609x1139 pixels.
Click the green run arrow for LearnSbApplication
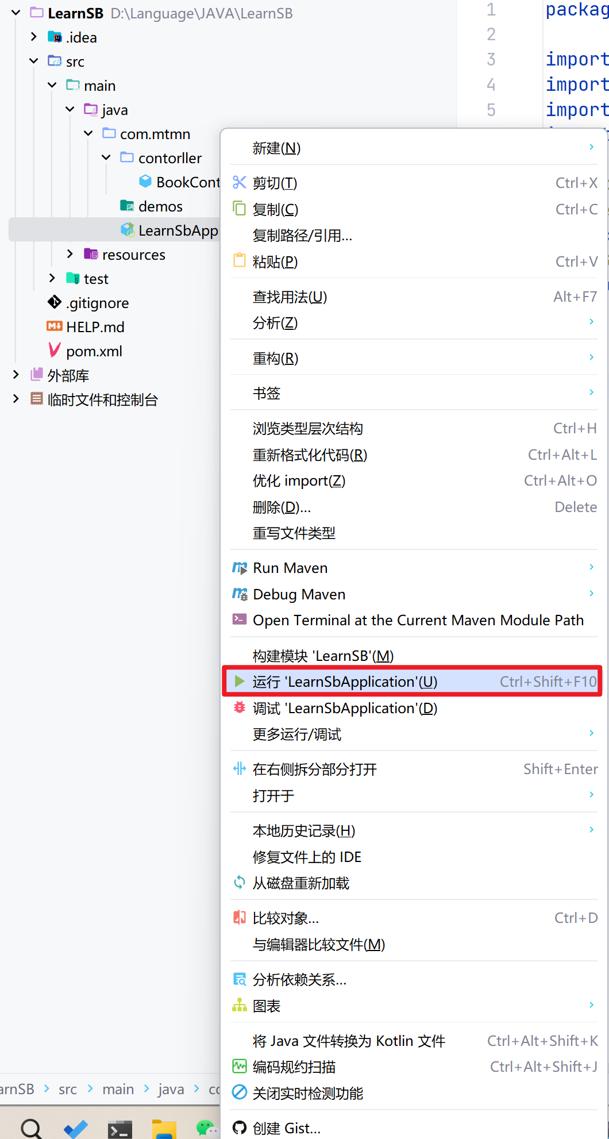coord(239,682)
